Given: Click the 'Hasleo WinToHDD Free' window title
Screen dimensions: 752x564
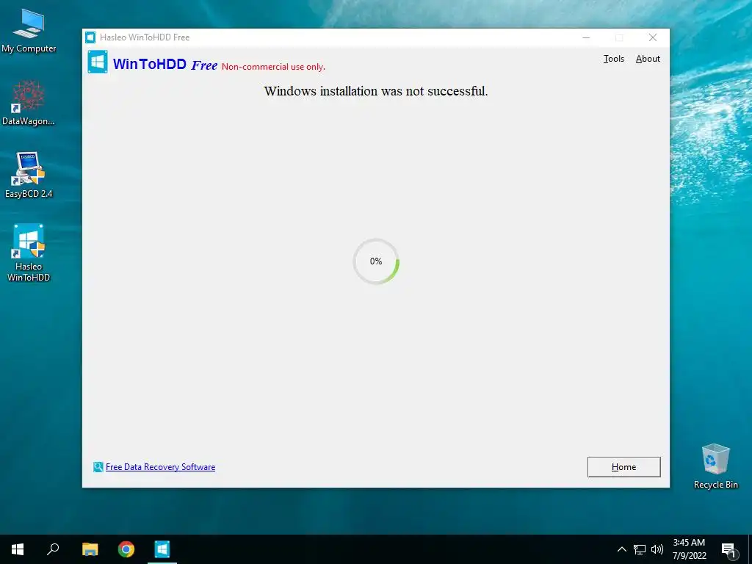Looking at the screenshot, I should (145, 37).
